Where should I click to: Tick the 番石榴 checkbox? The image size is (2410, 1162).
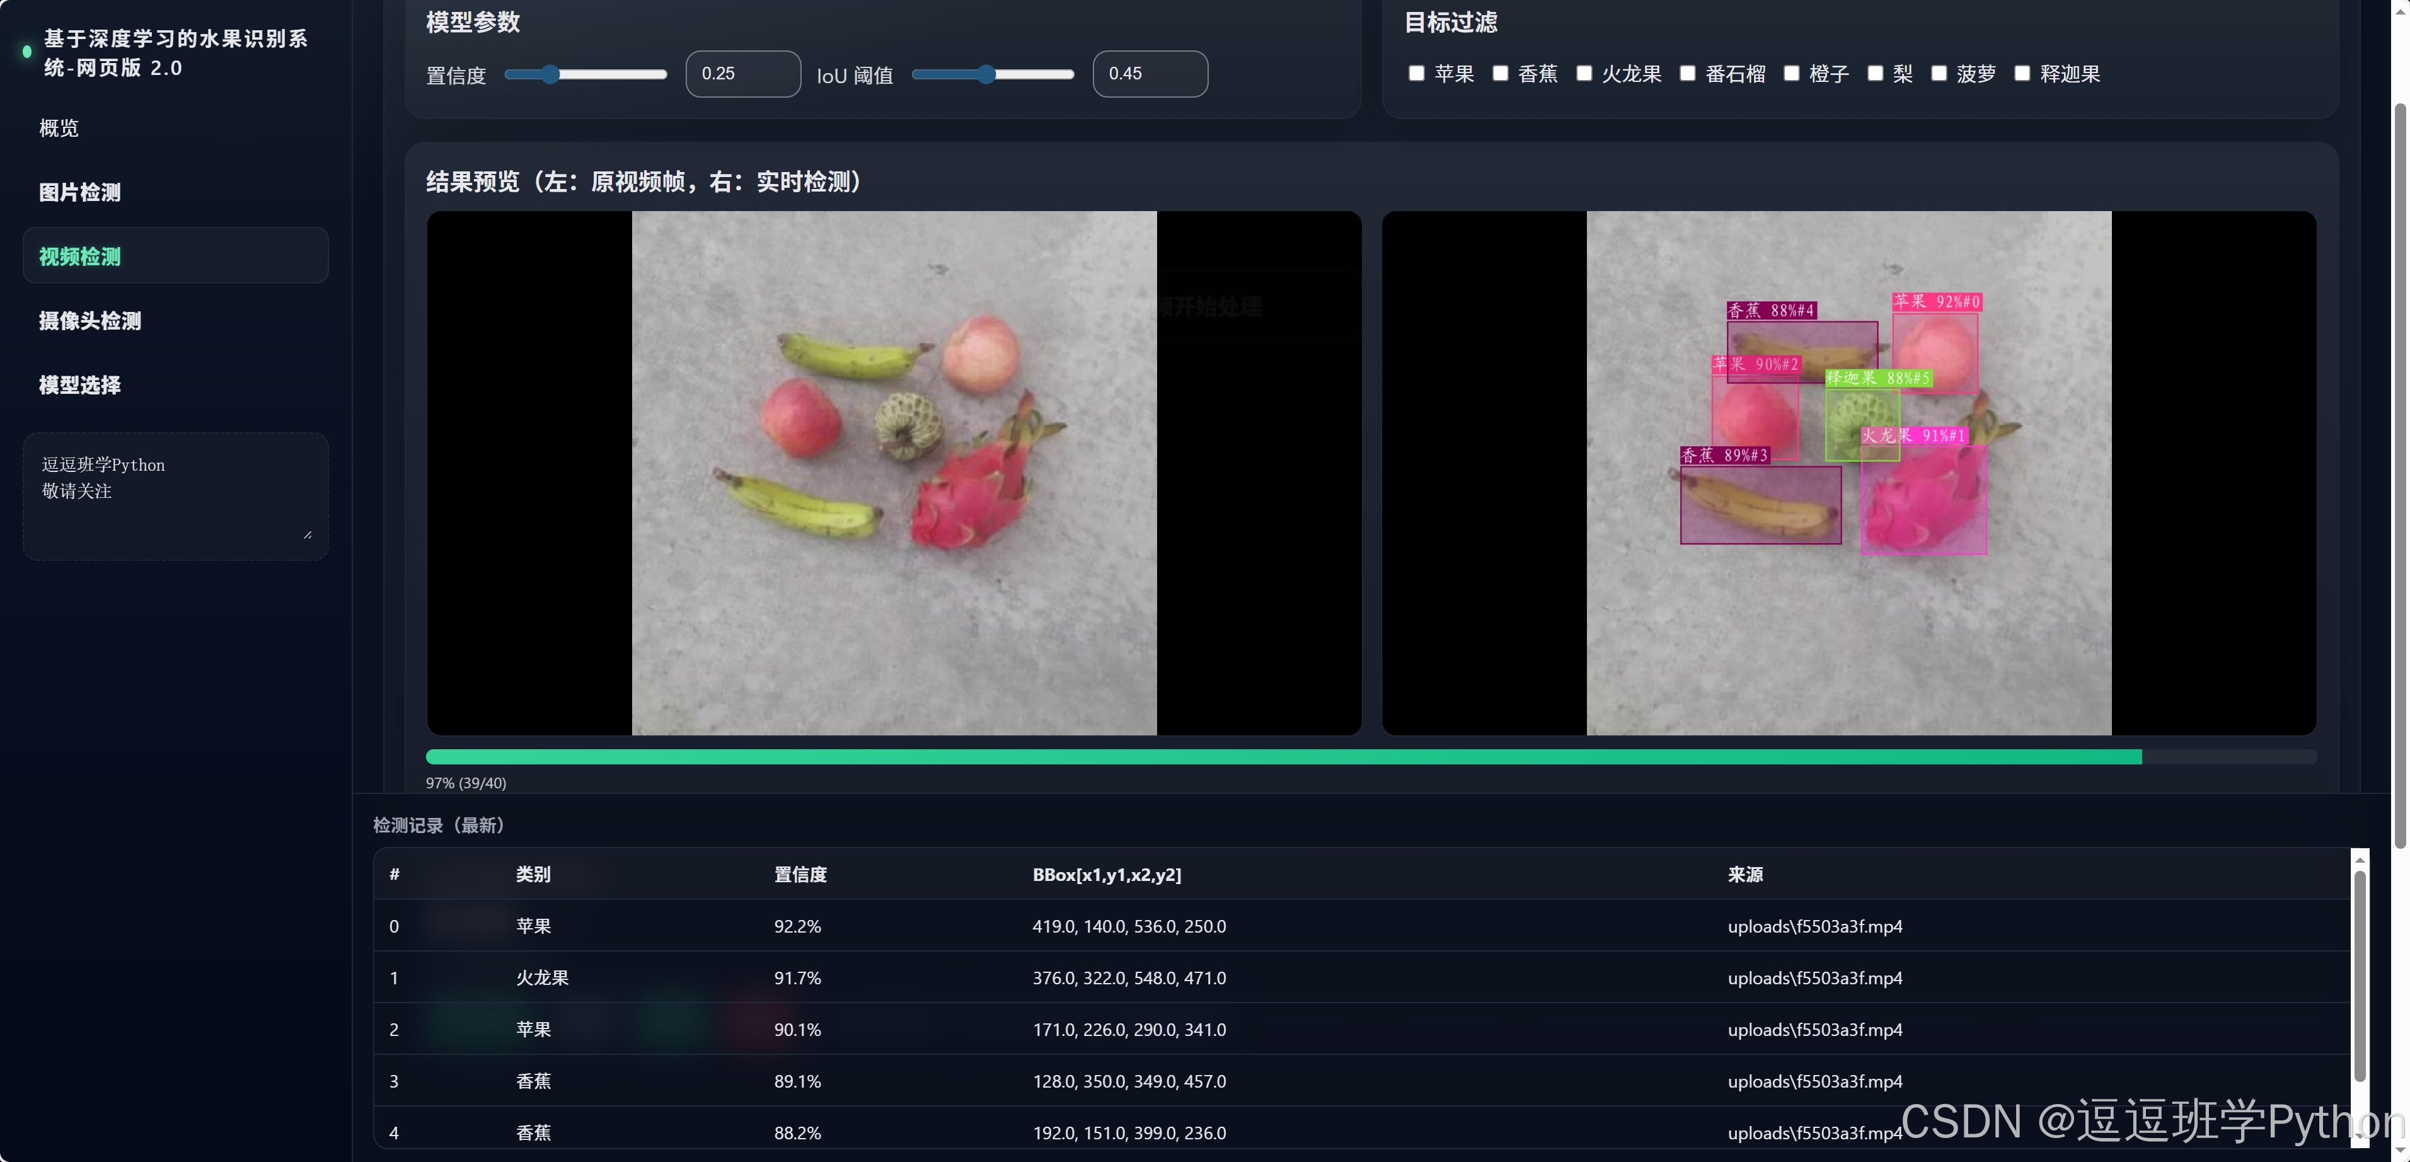[1688, 73]
